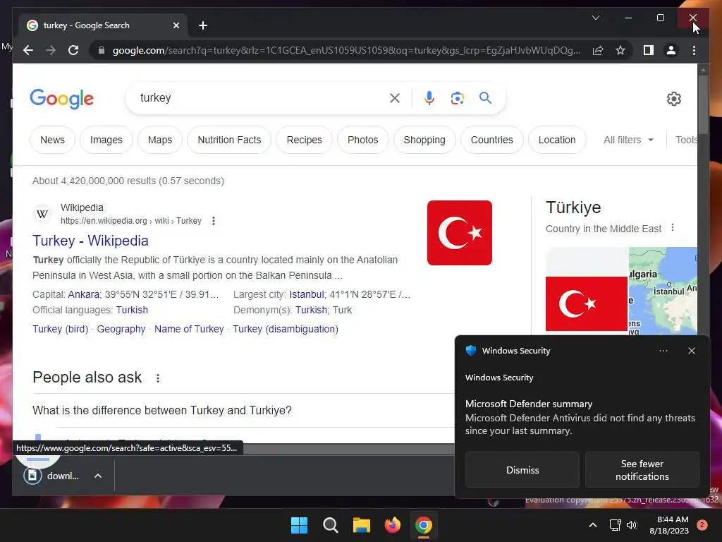This screenshot has height=542, width=722.
Task: Select the Recipes filter chip
Action: point(305,140)
